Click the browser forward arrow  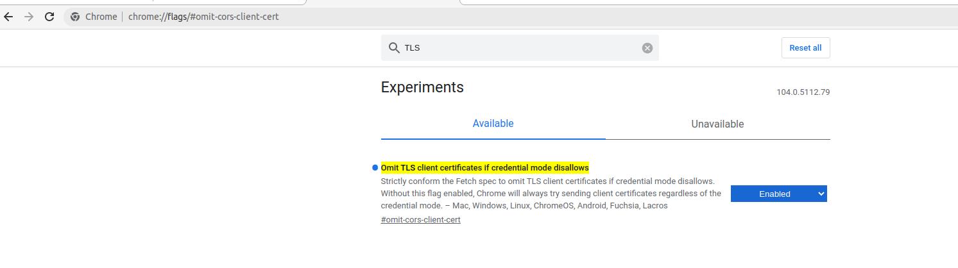click(x=28, y=17)
